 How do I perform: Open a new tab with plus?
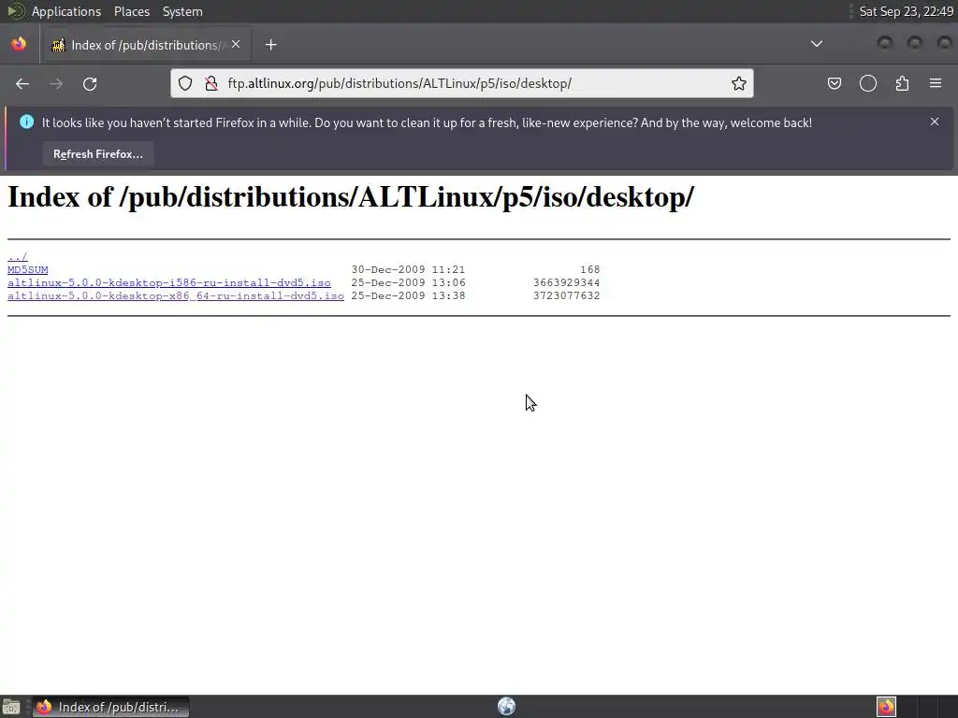point(270,45)
